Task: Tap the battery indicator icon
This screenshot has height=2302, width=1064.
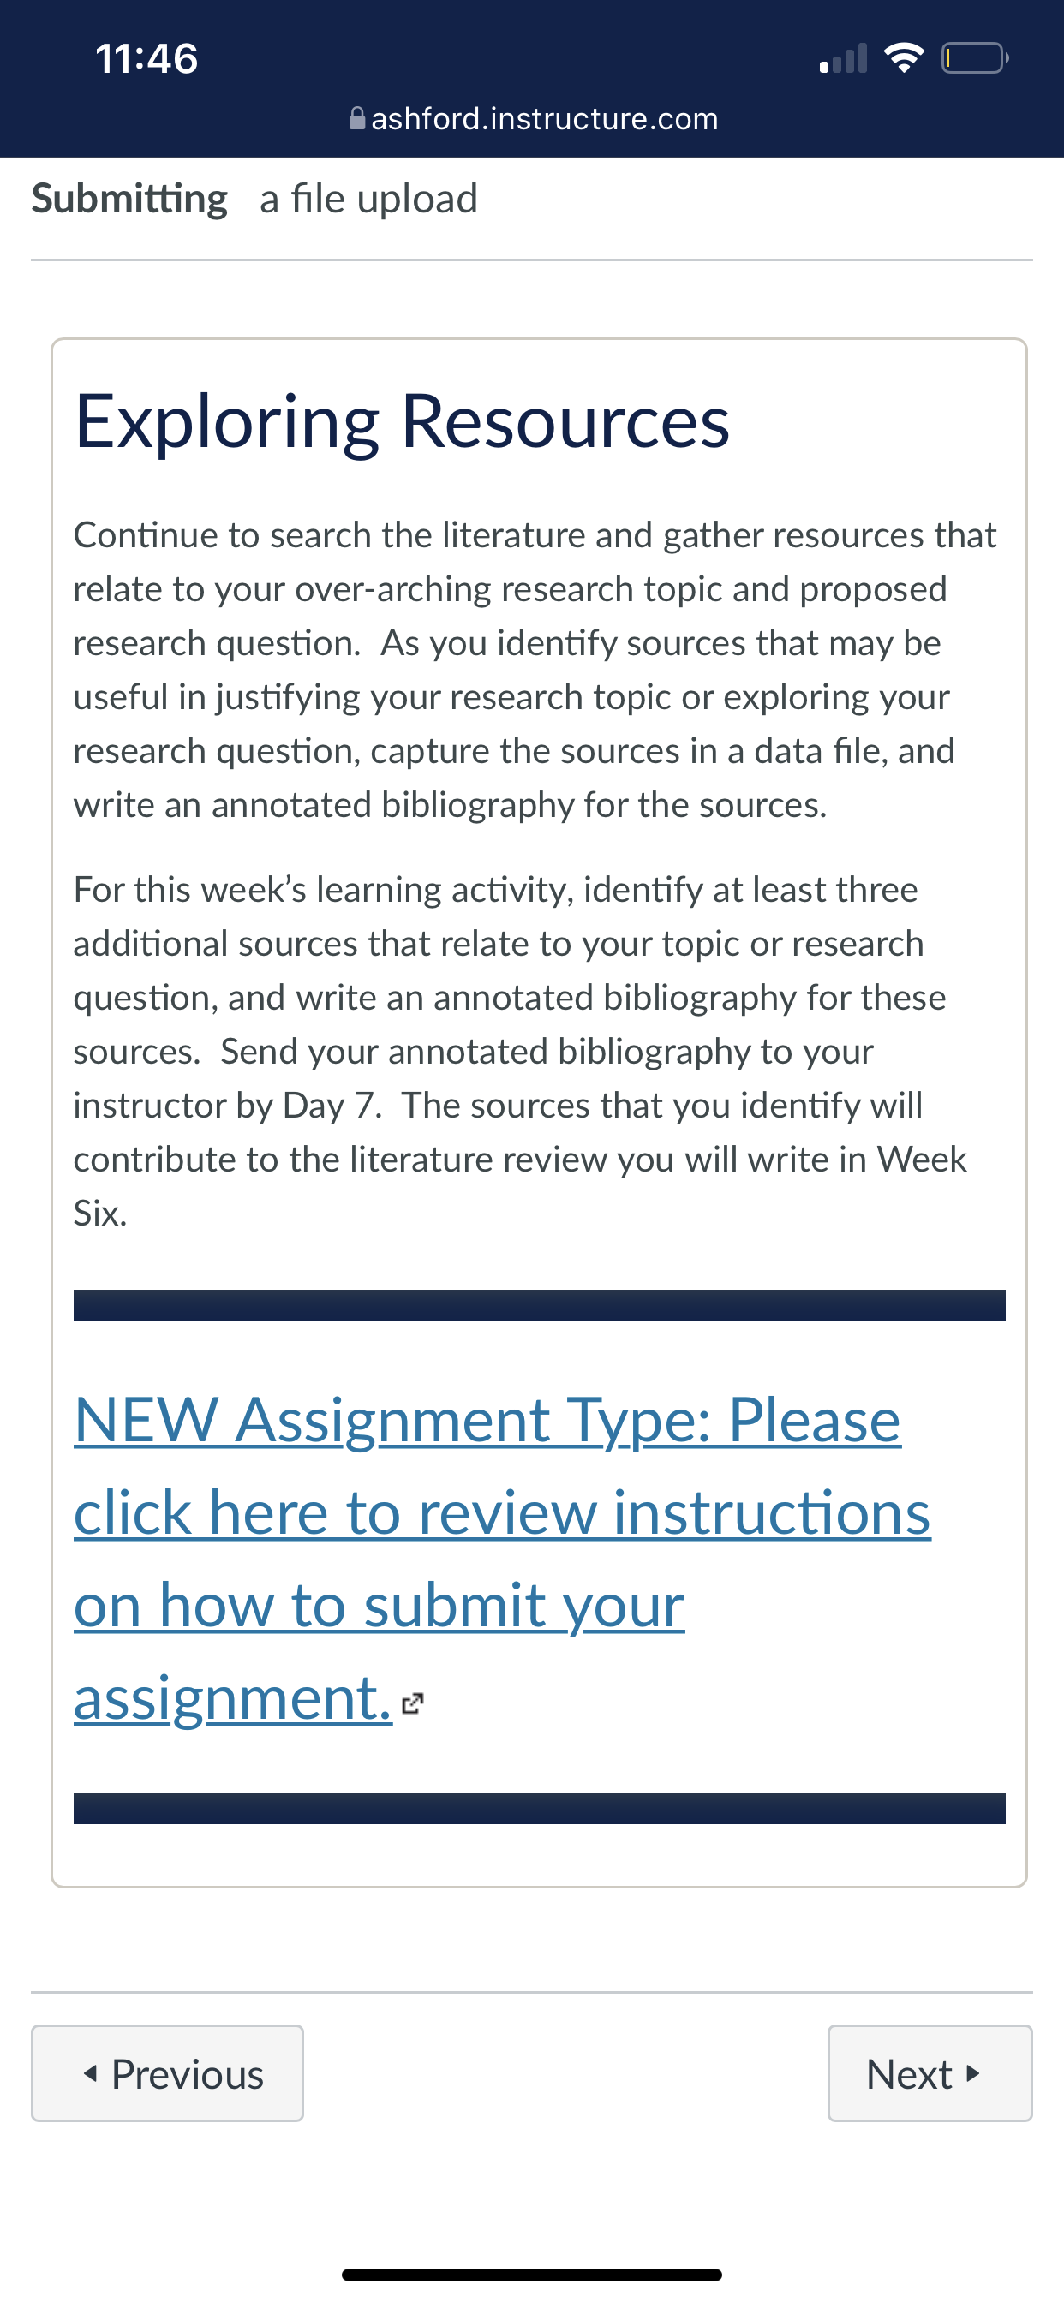Action: tap(975, 58)
